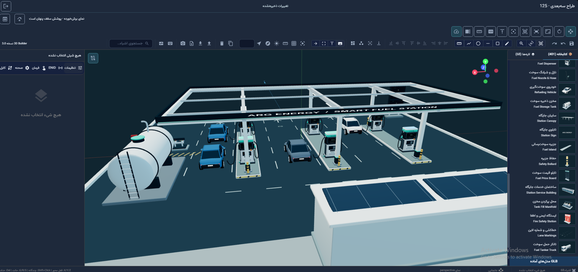The width and height of the screenshot is (578, 272).
Task: Toggle the cable routing button in viewport corner
Action: [93, 58]
